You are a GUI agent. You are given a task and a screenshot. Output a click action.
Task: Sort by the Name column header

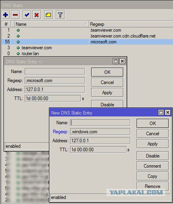pyautogui.click(x=52, y=24)
